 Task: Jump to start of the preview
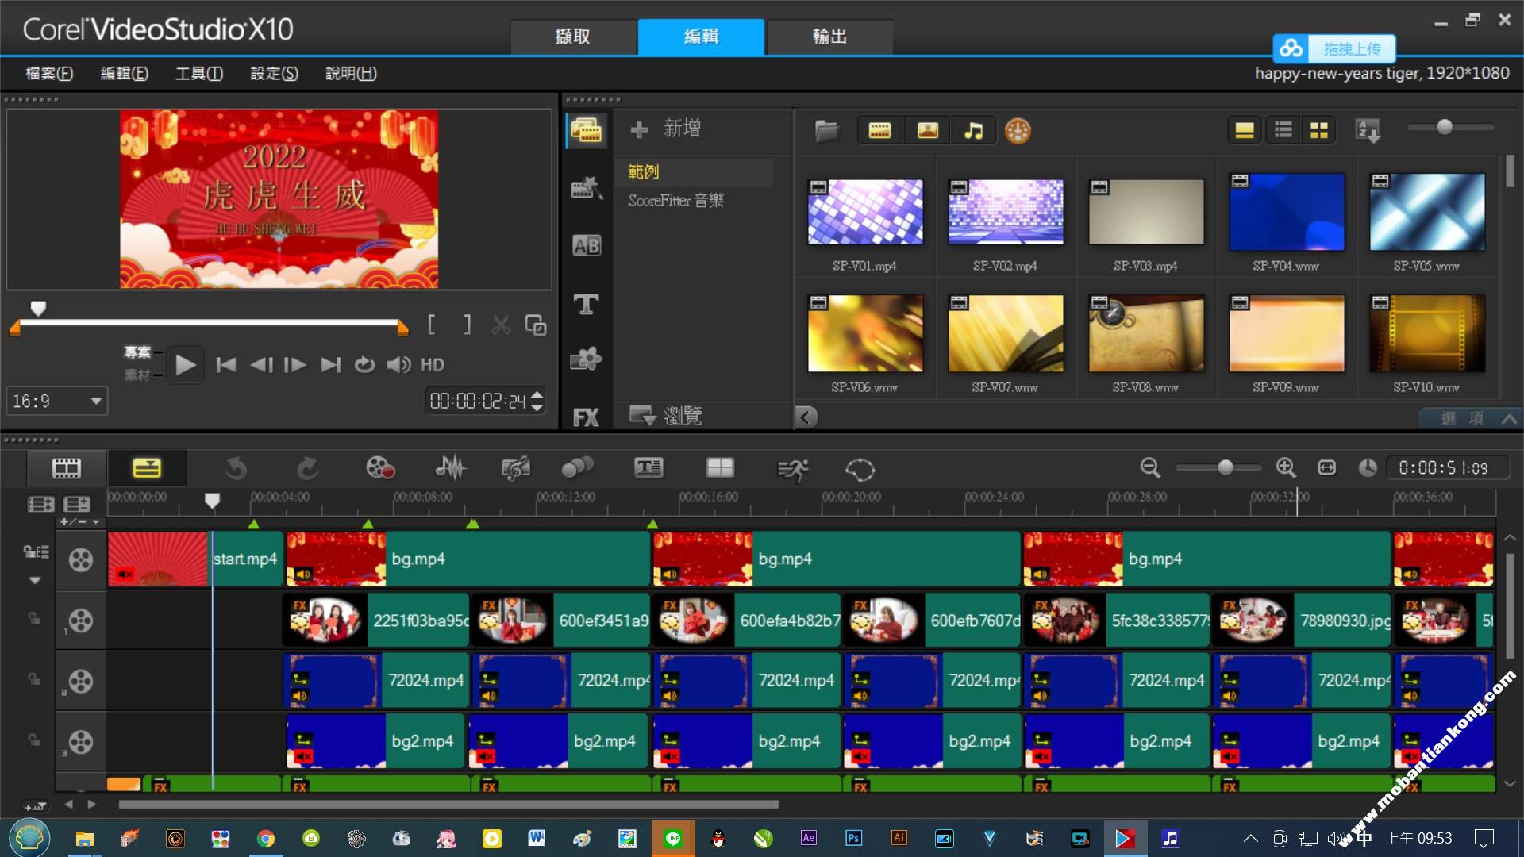coord(226,365)
